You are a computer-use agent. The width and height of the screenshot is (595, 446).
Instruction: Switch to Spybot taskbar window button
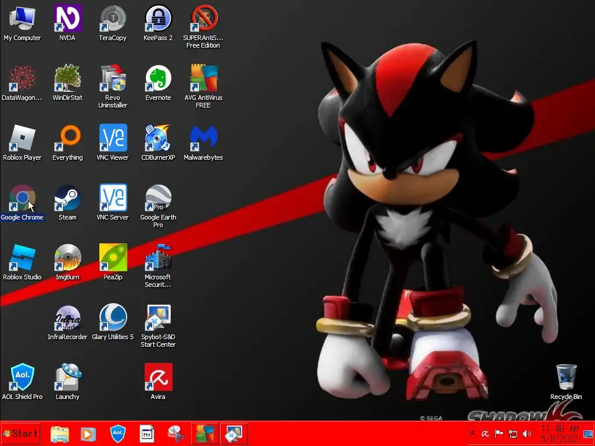[x=234, y=434]
